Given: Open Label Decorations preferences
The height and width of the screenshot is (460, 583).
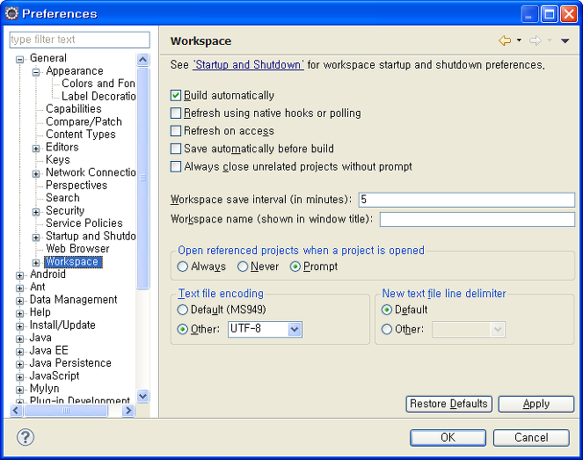Looking at the screenshot, I should click(x=98, y=97).
